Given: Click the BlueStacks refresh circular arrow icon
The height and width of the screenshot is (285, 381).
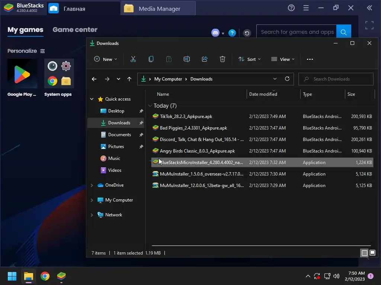Looking at the screenshot, I should click(247, 33).
